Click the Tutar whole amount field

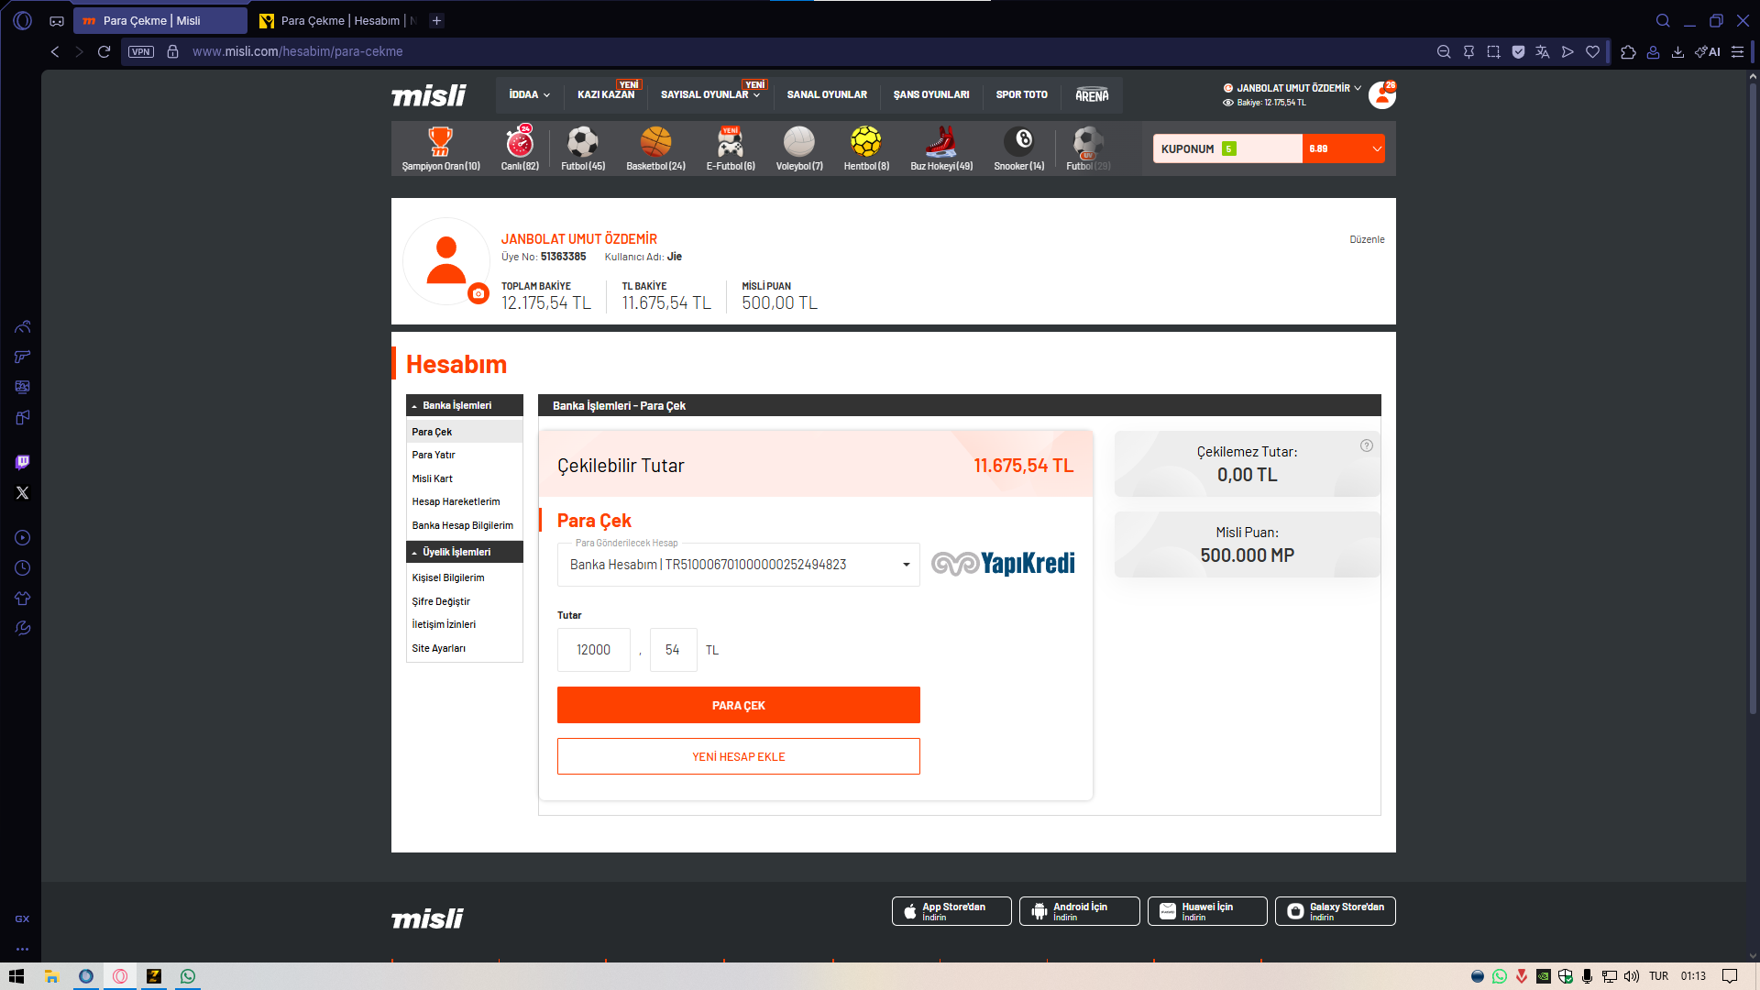click(593, 650)
